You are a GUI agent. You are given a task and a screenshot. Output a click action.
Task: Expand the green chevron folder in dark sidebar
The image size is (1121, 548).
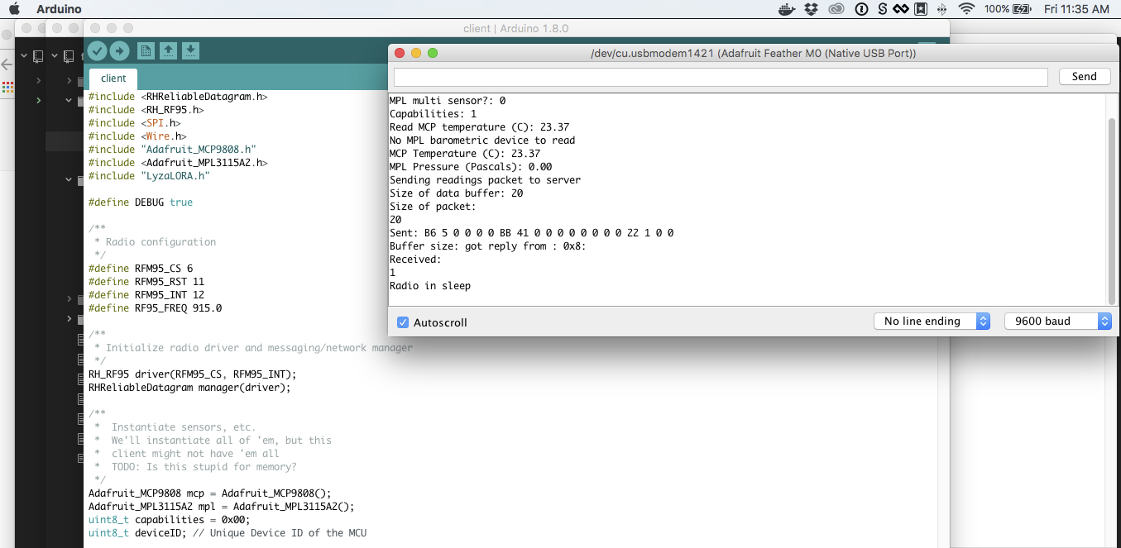coord(38,100)
